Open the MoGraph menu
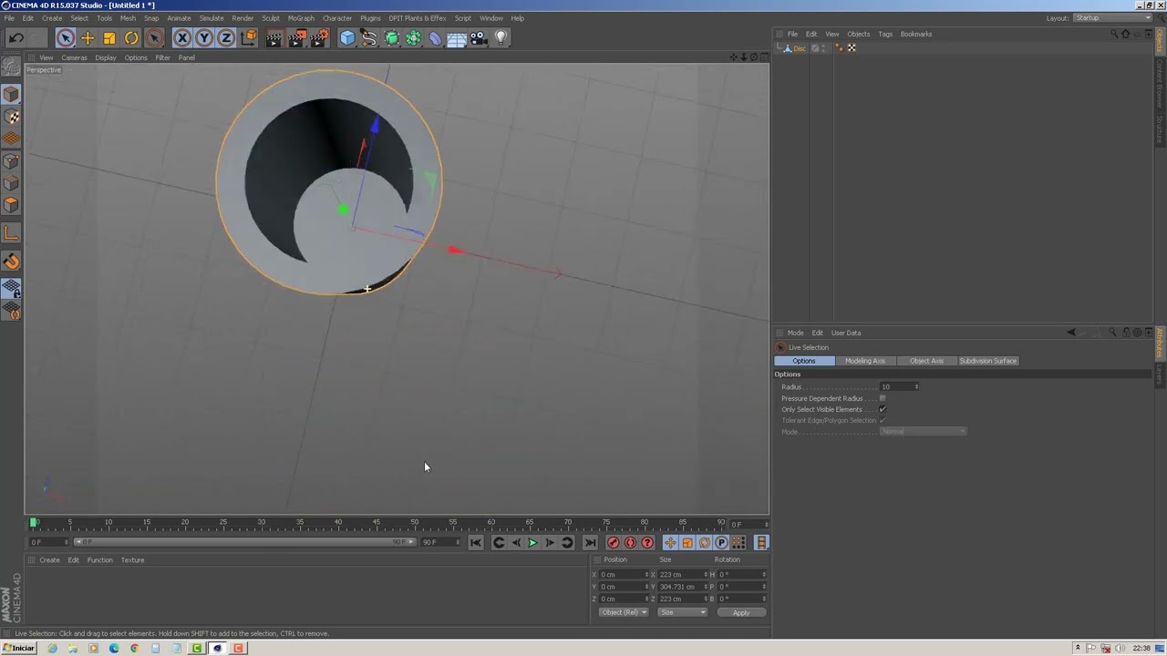Viewport: 1167px width, 656px height. [301, 18]
